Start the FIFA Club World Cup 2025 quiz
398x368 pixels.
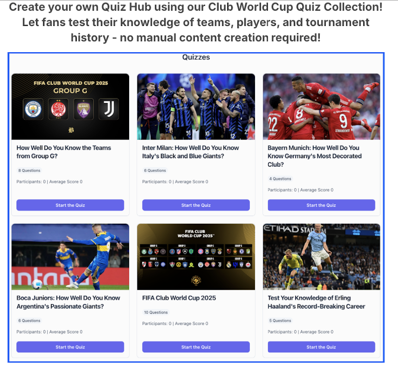[x=196, y=347]
